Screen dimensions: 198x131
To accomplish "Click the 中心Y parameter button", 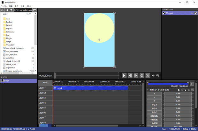I will tap(154, 108).
